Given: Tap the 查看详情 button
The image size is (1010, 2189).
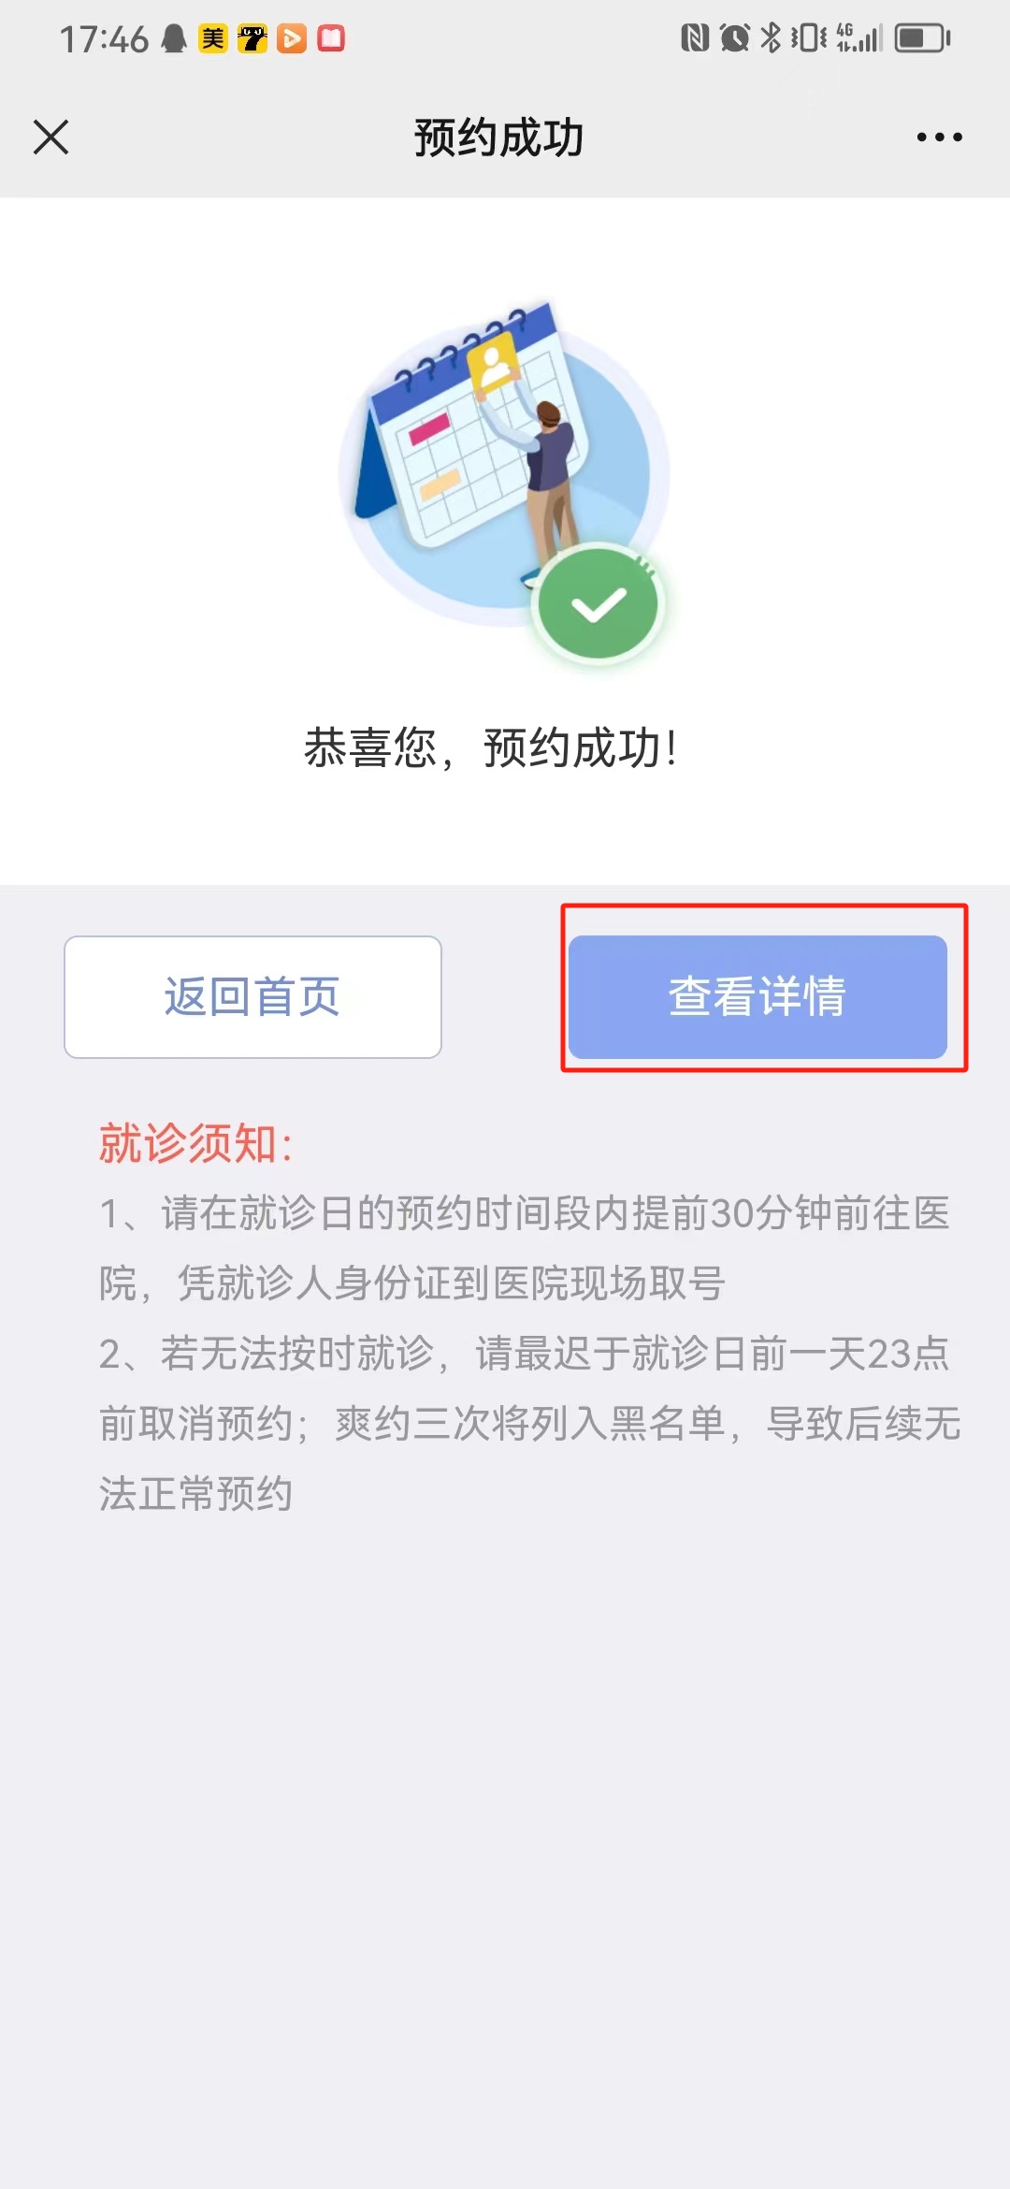Looking at the screenshot, I should (x=757, y=997).
